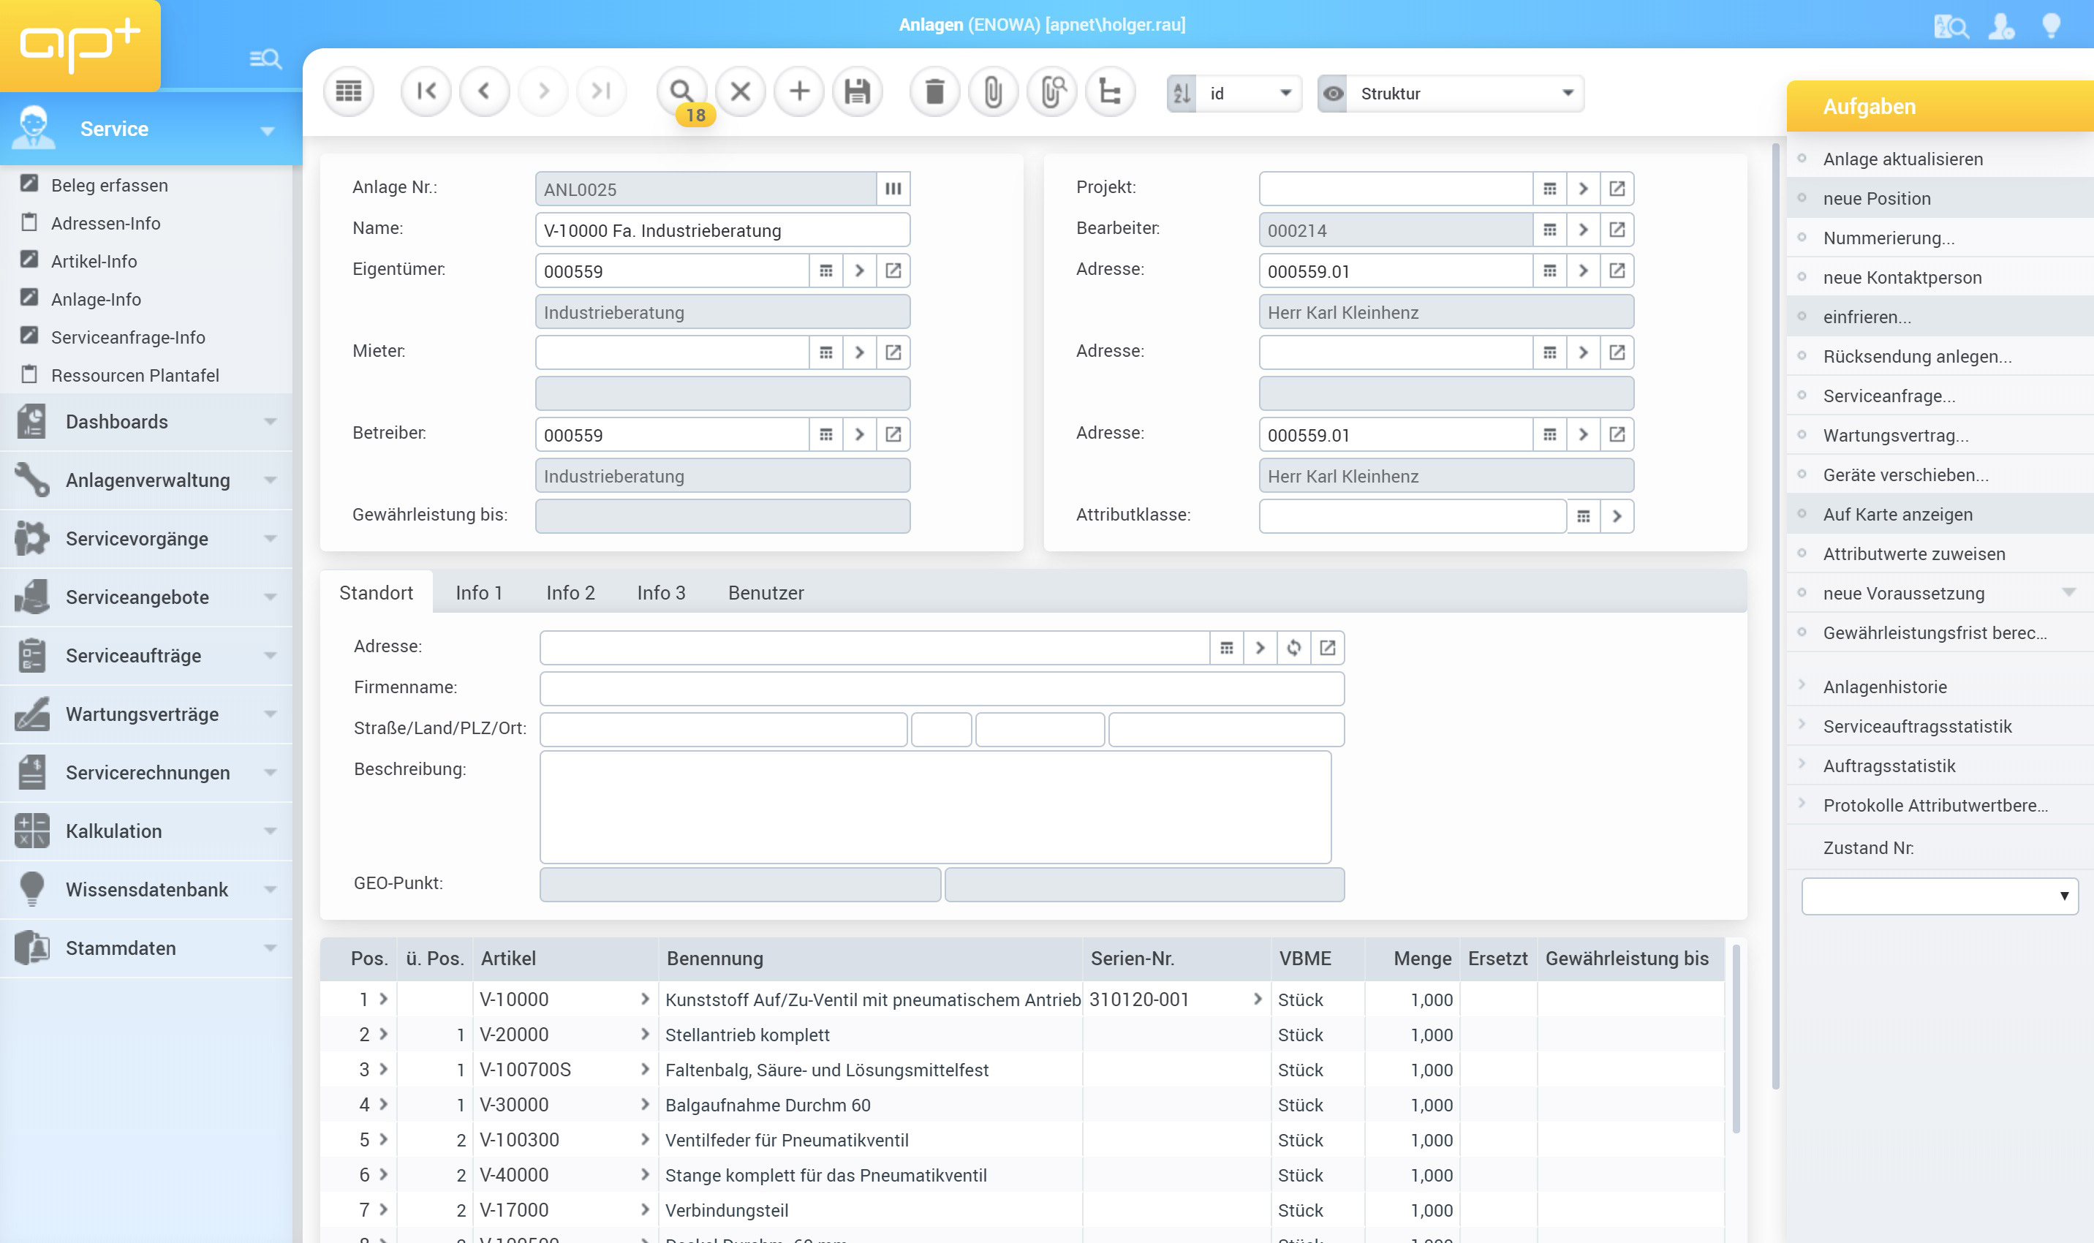The image size is (2094, 1243).
Task: Click the paperclip attachment icon
Action: click(993, 91)
